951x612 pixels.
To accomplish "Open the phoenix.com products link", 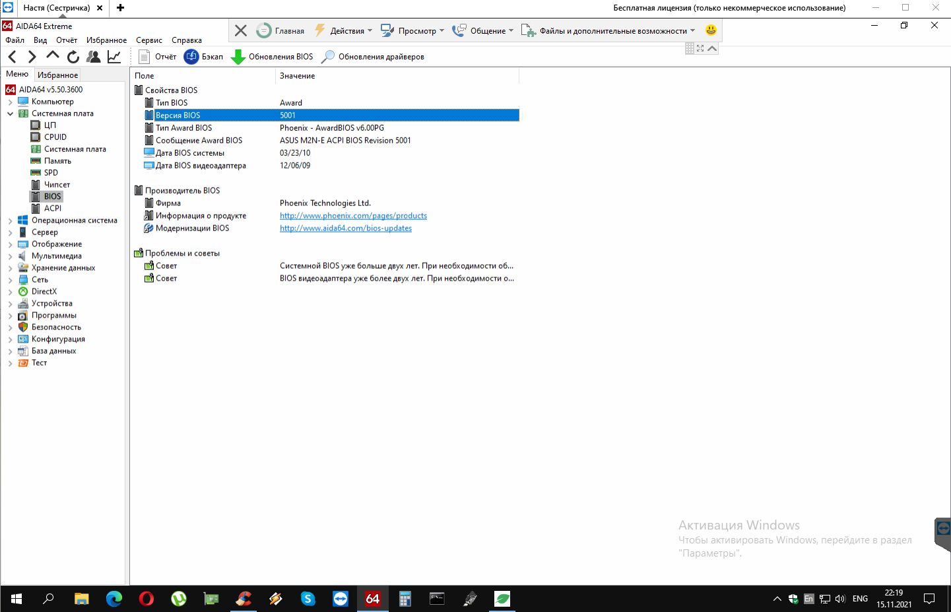I will pyautogui.click(x=353, y=216).
